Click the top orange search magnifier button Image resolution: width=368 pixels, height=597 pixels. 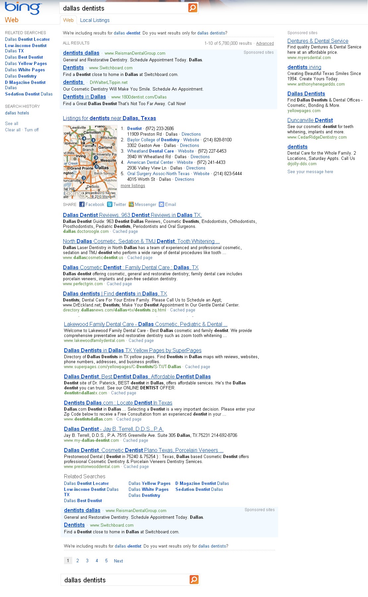[193, 8]
